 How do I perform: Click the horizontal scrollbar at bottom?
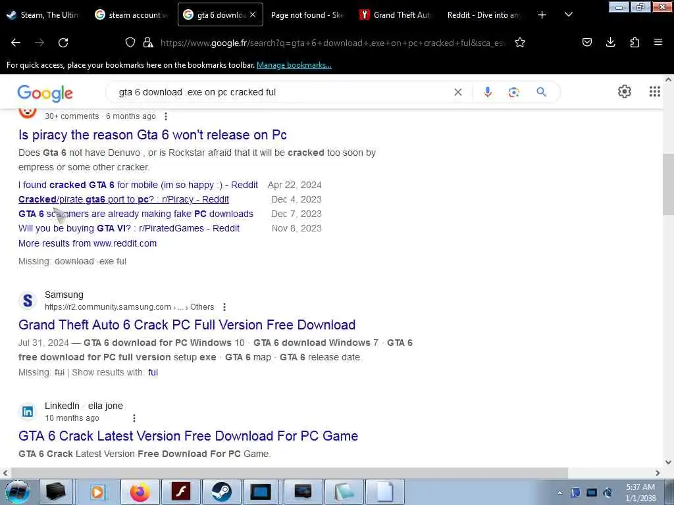point(289,473)
